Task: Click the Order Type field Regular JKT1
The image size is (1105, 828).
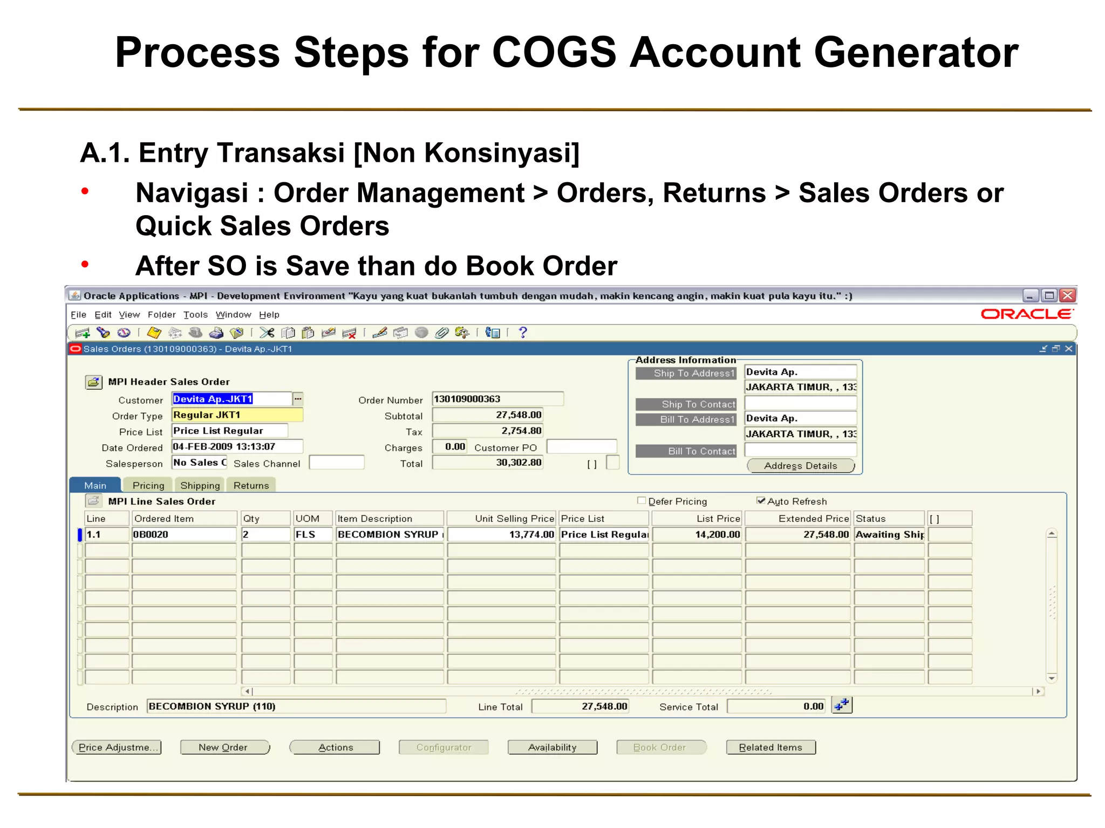Action: click(x=237, y=415)
